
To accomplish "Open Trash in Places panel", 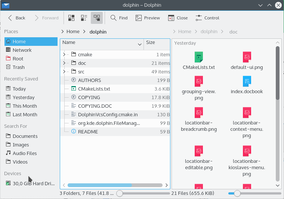I will point(18,67).
